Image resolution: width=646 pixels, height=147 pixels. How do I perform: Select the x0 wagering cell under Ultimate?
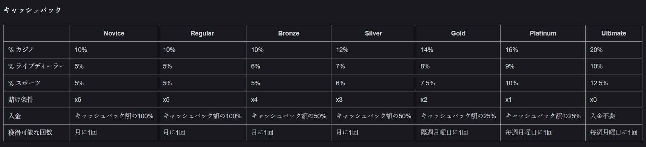[x=593, y=100]
